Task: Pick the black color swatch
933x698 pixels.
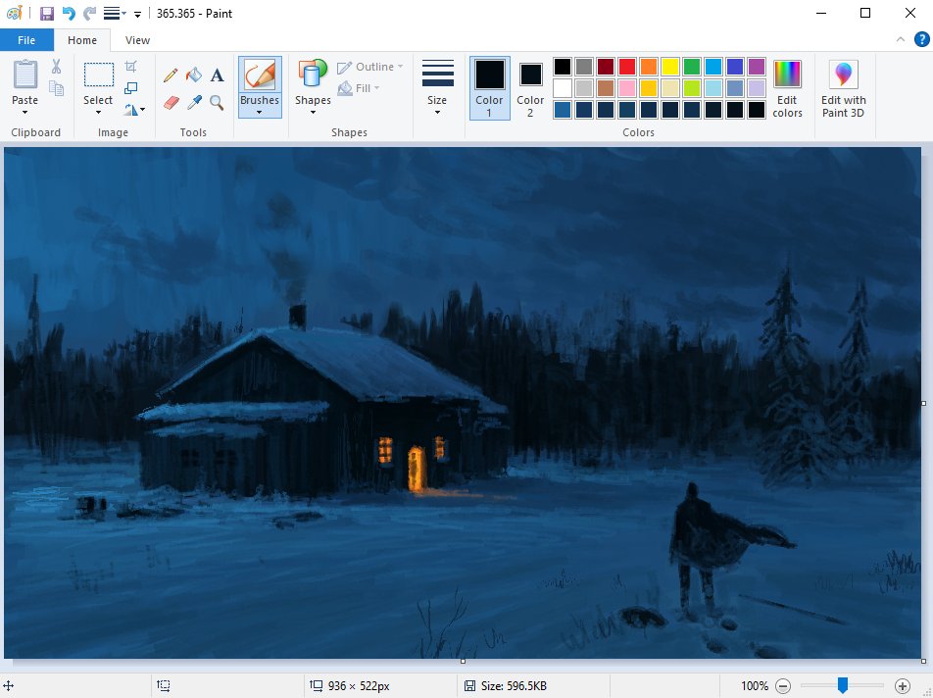Action: pyautogui.click(x=563, y=66)
